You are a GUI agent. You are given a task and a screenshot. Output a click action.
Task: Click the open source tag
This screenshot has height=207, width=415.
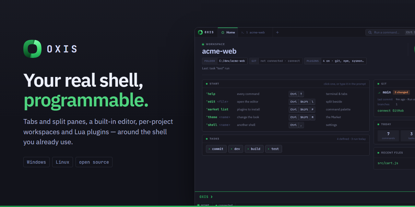tap(94, 162)
